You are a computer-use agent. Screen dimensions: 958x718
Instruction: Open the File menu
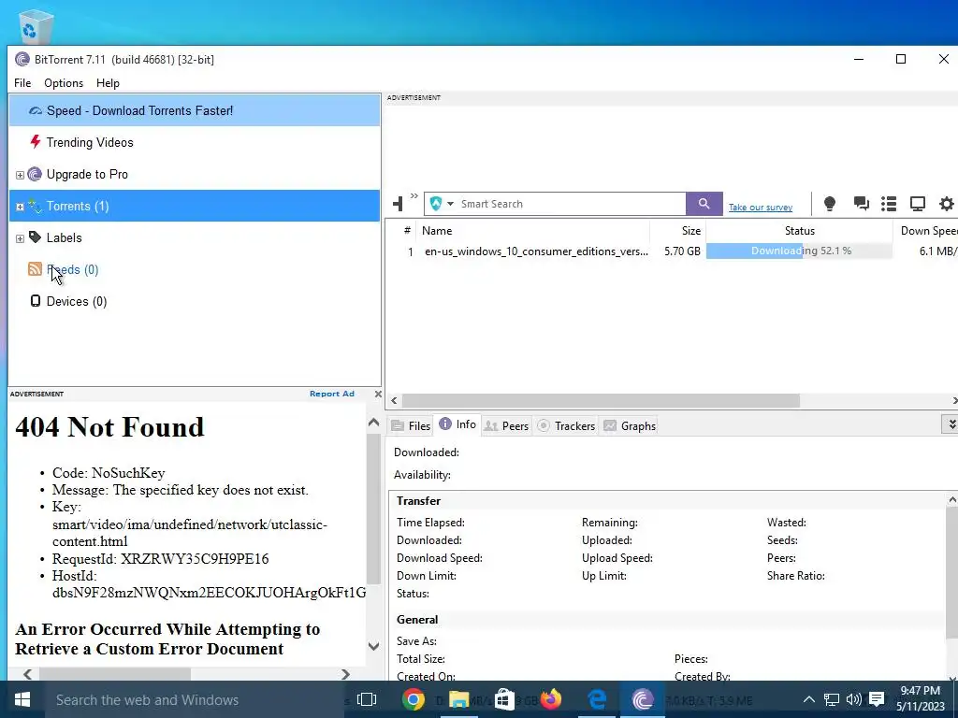(x=22, y=83)
